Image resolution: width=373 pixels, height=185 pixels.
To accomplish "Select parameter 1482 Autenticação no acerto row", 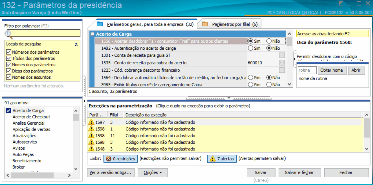I will 171,48.
